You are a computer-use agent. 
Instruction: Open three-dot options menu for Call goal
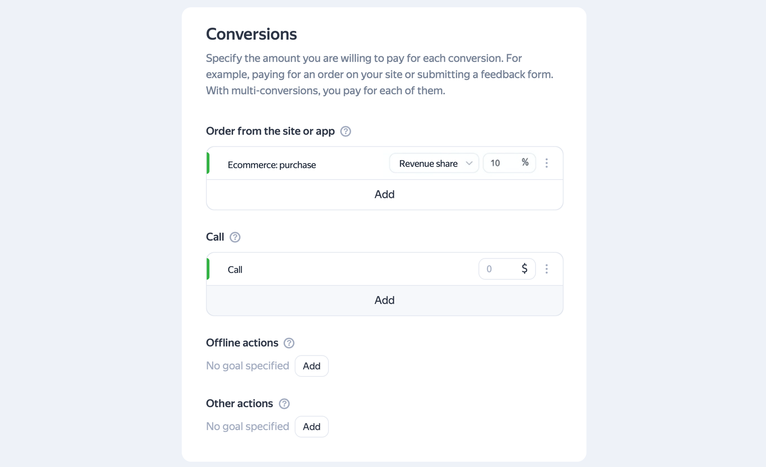point(546,269)
